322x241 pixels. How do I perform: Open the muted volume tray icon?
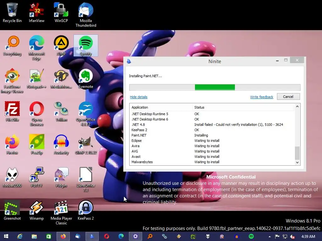tap(292, 237)
